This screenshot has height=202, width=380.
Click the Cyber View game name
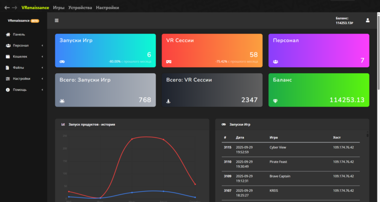click(278, 147)
